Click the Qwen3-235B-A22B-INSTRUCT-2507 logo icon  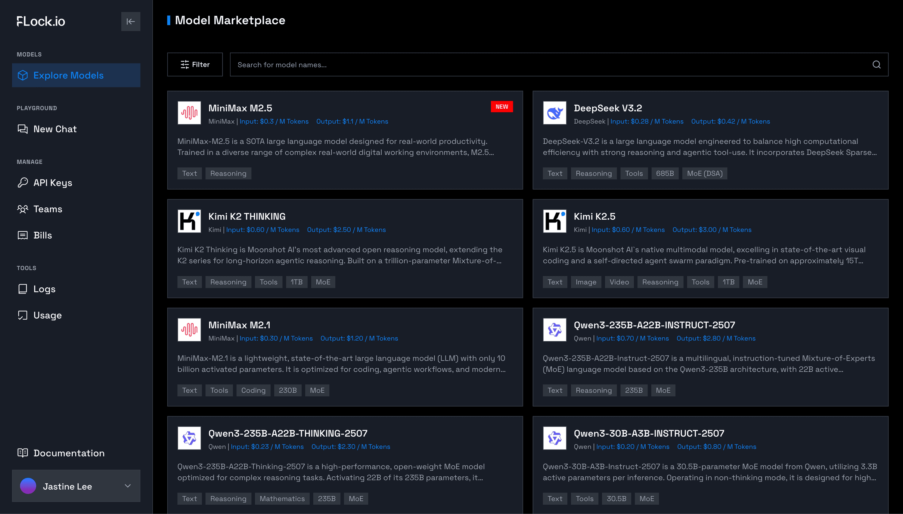coord(554,330)
